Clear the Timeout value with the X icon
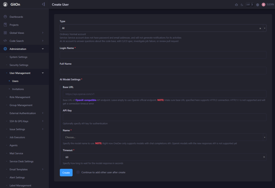 (x=264, y=157)
